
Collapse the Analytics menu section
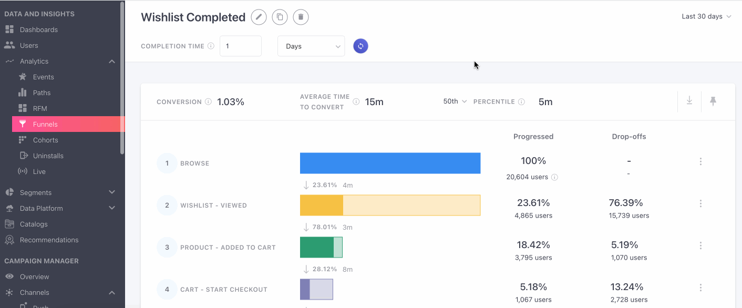pyautogui.click(x=112, y=61)
